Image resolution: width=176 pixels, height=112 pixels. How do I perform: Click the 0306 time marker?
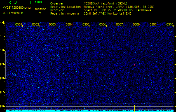tap(103, 24)
